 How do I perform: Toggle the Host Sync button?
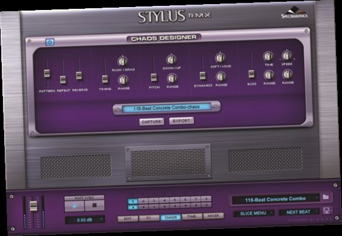click(84, 198)
